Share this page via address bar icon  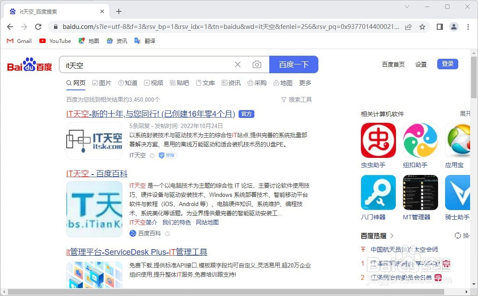coord(408,27)
